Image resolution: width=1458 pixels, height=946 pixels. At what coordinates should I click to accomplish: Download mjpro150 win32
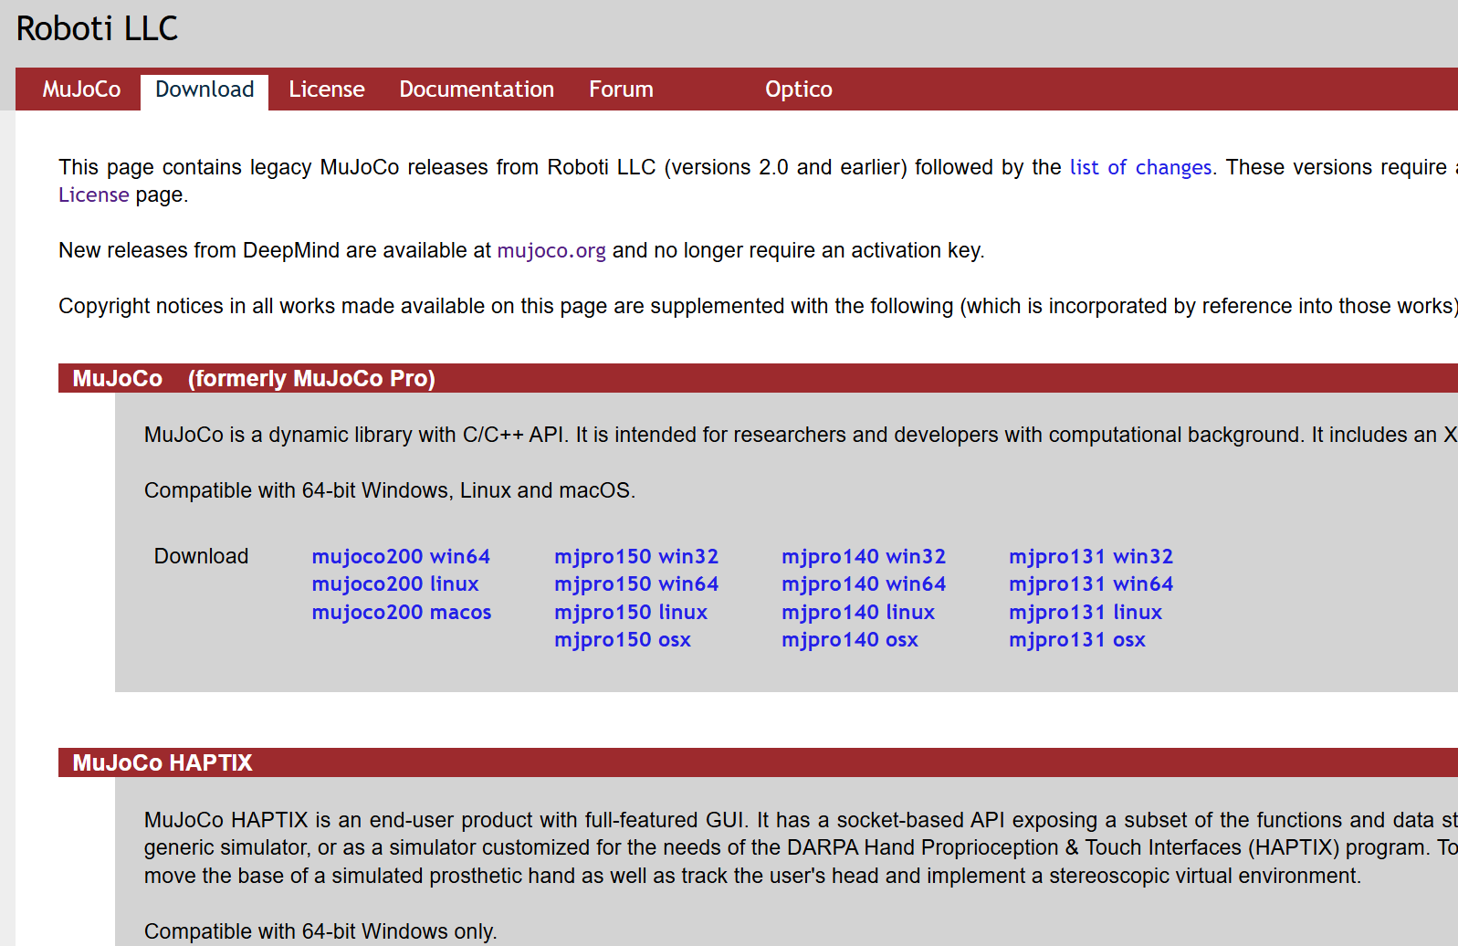(x=636, y=556)
